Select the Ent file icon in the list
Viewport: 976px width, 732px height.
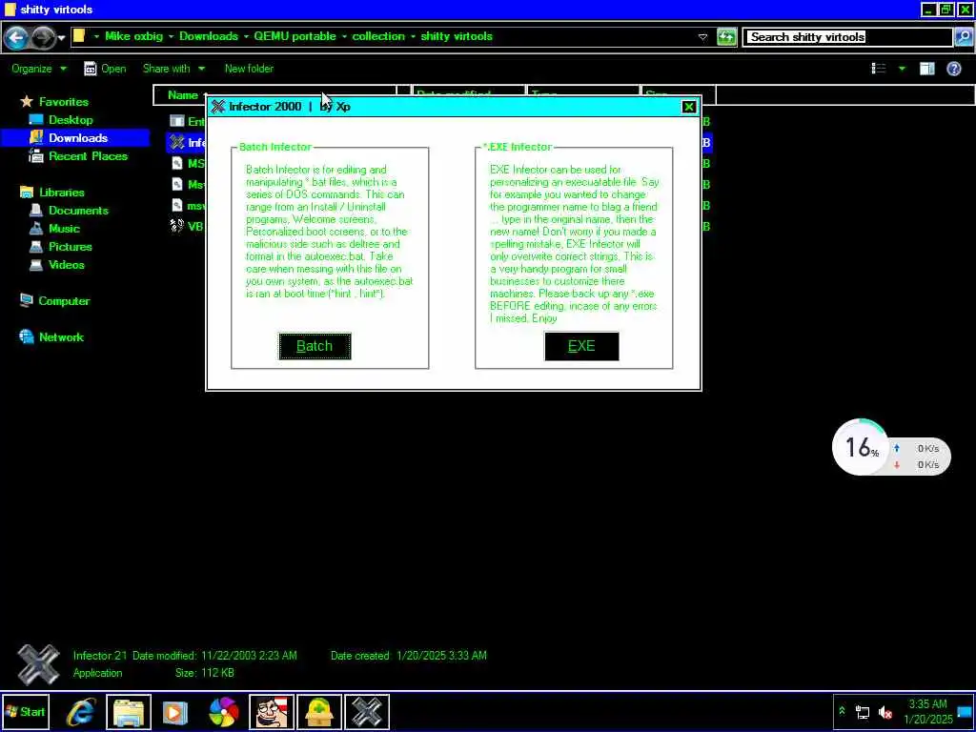click(176, 121)
